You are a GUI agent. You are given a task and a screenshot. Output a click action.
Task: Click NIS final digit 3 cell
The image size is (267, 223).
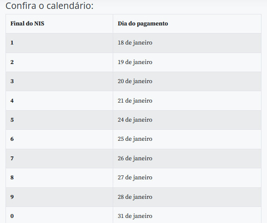point(59,81)
